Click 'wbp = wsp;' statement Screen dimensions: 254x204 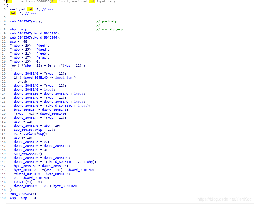coord(20,30)
